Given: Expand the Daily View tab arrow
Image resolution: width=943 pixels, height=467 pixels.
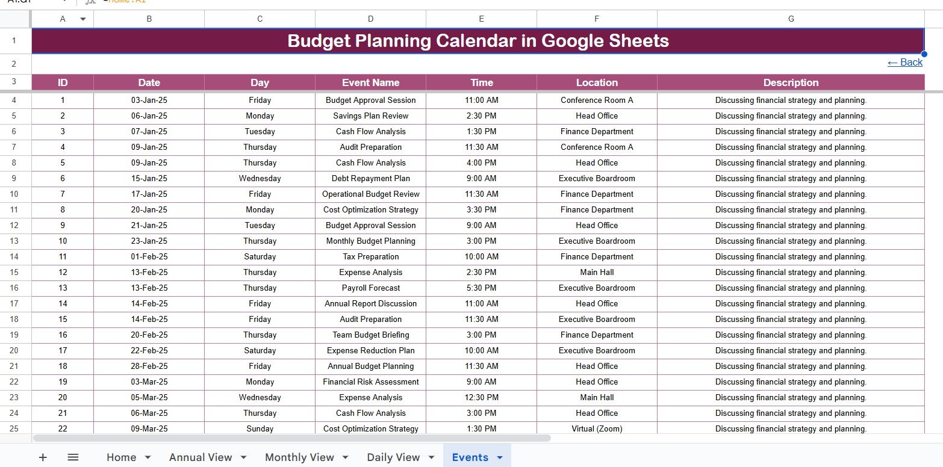Looking at the screenshot, I should 432,458.
